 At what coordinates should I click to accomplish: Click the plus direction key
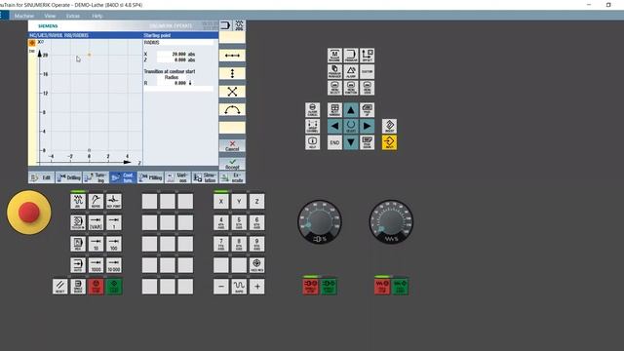click(x=256, y=287)
